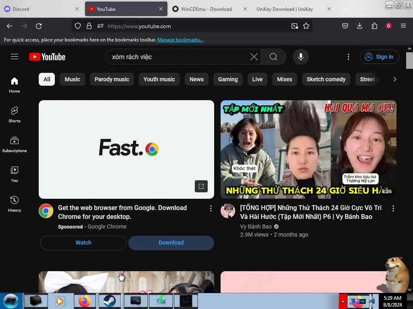
Task: Select the All filter chip
Action: (47, 79)
